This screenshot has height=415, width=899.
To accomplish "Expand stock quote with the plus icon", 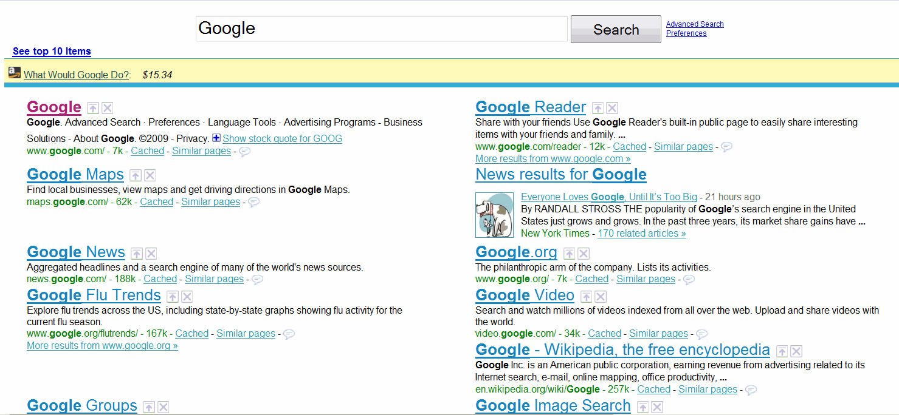I will (216, 138).
